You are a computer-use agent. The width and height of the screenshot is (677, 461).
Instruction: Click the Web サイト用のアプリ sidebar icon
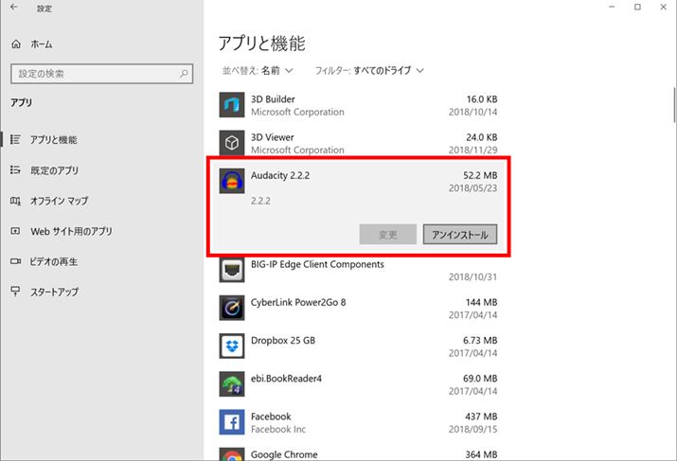coord(15,231)
